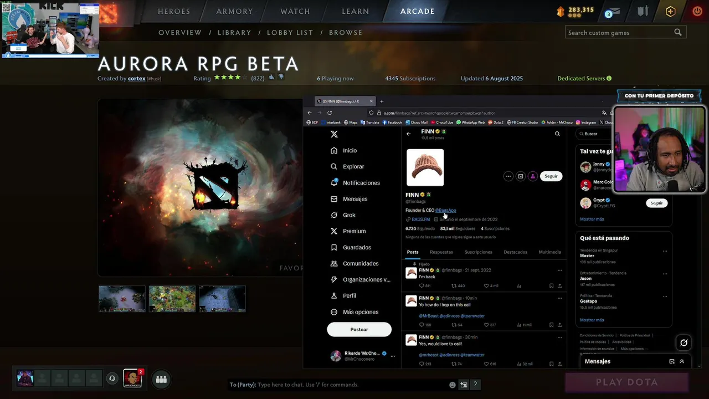The height and width of the screenshot is (399, 709).
Task: Click browser reload button
Action: [x=330, y=112]
